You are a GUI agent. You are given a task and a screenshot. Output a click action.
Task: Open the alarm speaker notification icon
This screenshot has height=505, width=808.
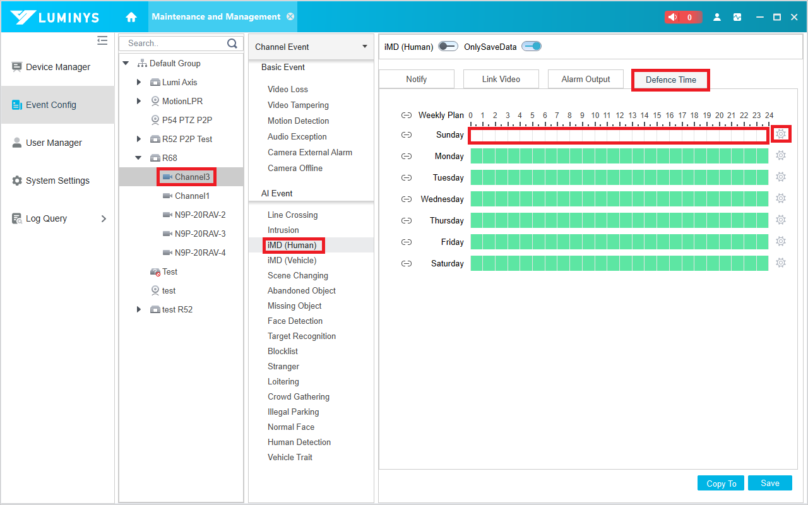674,17
